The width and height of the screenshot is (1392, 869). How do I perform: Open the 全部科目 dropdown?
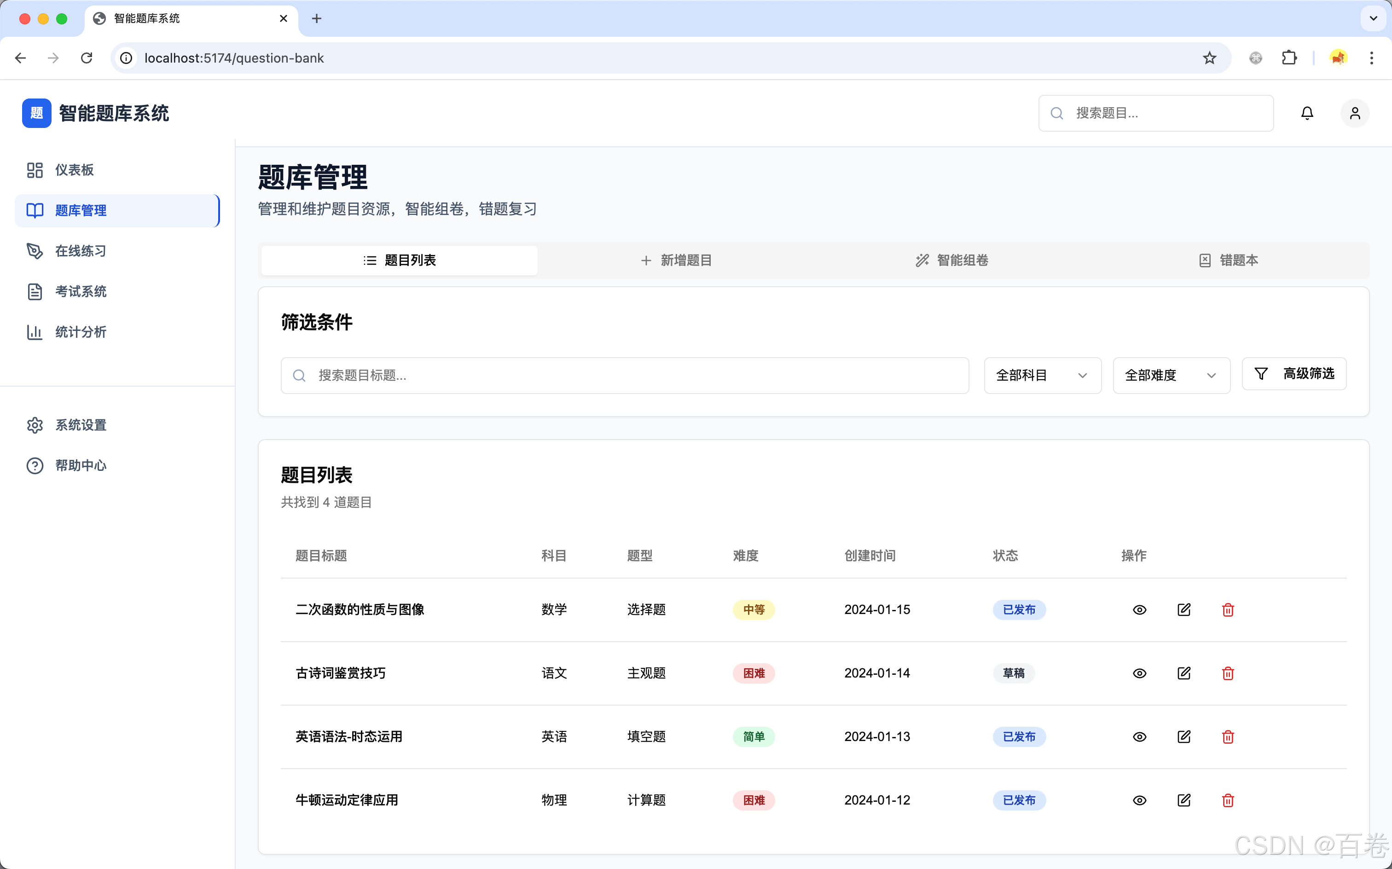[x=1041, y=375]
